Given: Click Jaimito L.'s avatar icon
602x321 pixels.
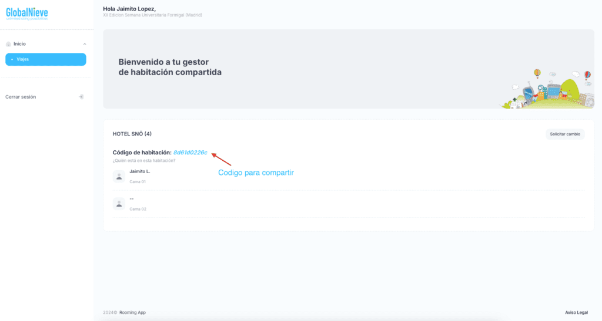Looking at the screenshot, I should click(x=119, y=176).
